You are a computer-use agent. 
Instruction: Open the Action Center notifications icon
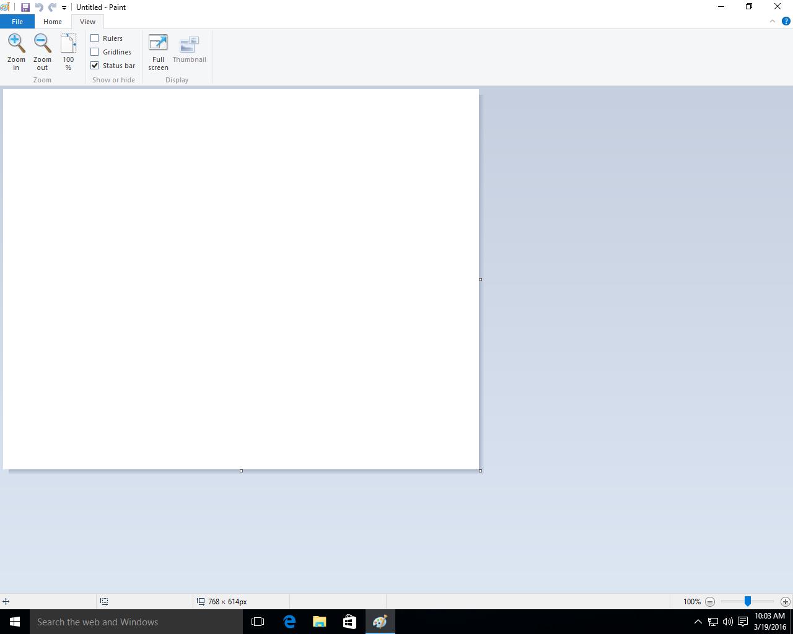point(742,622)
